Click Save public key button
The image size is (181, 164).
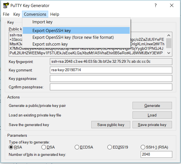(x=111, y=125)
